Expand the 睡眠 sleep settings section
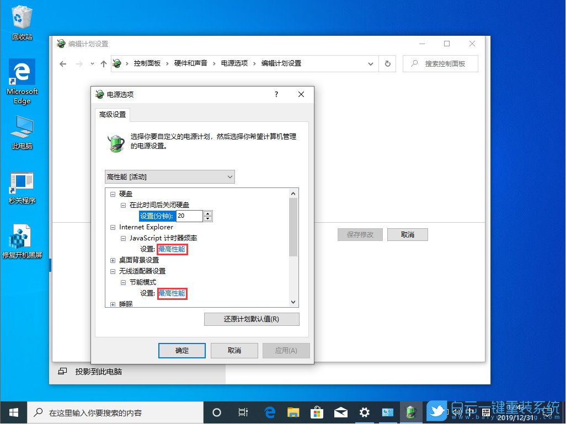The image size is (566, 424). pyautogui.click(x=113, y=304)
